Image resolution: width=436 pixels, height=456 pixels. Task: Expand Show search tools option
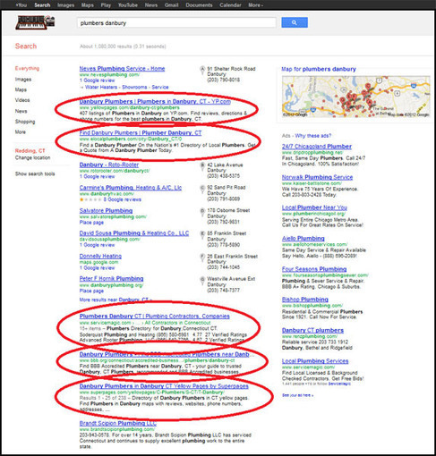pos(35,173)
